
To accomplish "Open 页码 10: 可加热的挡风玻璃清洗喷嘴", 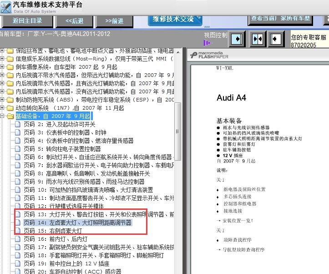I will click(88, 190).
